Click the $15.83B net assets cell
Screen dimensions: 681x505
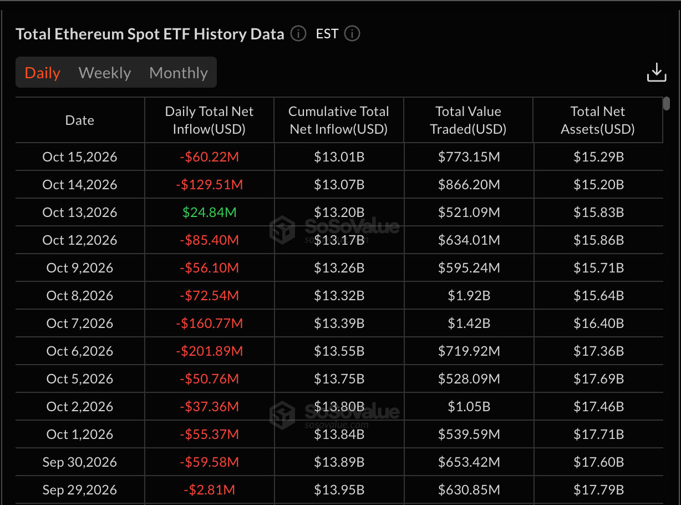pos(599,213)
